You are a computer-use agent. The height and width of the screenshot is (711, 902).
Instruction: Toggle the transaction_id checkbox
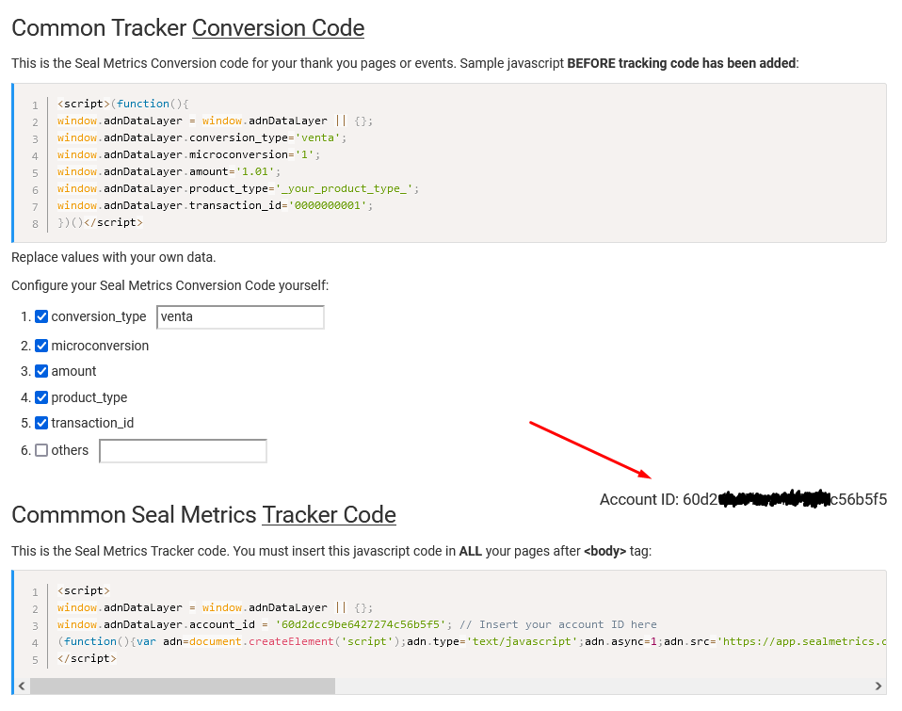coord(41,423)
